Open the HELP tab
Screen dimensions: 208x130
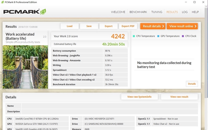click(x=195, y=12)
